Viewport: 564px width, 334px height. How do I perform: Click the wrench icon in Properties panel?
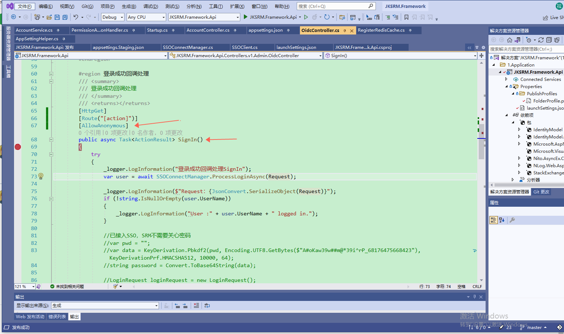513,220
